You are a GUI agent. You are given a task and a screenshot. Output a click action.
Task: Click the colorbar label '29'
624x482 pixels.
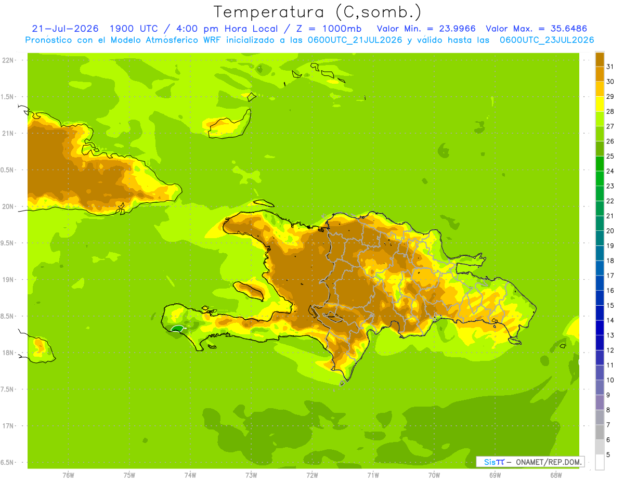610,96
